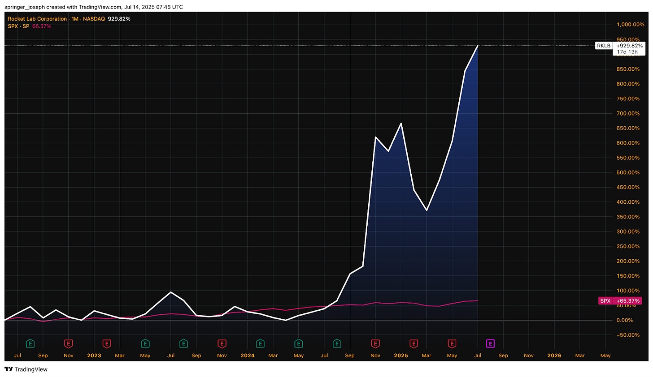Image resolution: width=653 pixels, height=377 pixels.
Task: Open the red May 2025 earnings marker
Action: (x=452, y=344)
